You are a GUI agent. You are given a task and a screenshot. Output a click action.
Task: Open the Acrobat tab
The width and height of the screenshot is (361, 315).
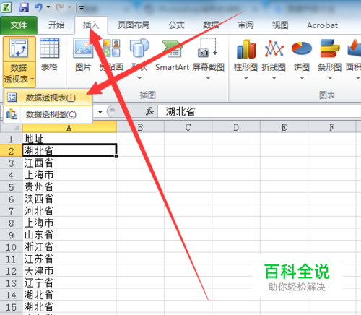[322, 25]
